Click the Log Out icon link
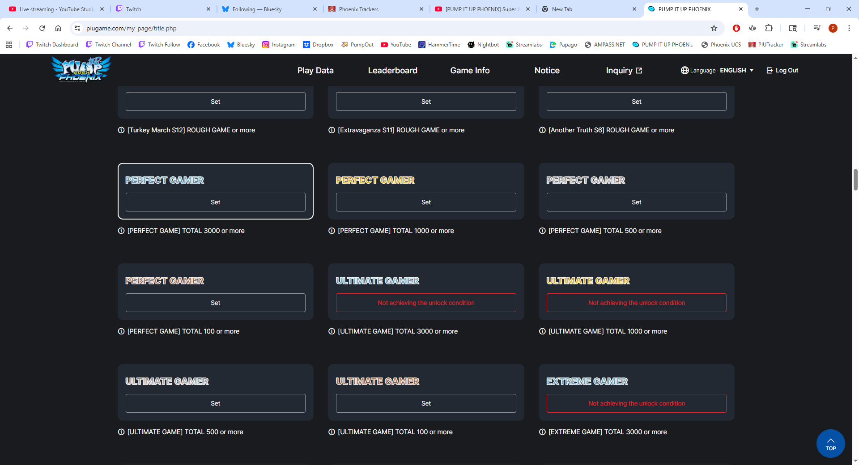 pyautogui.click(x=782, y=70)
